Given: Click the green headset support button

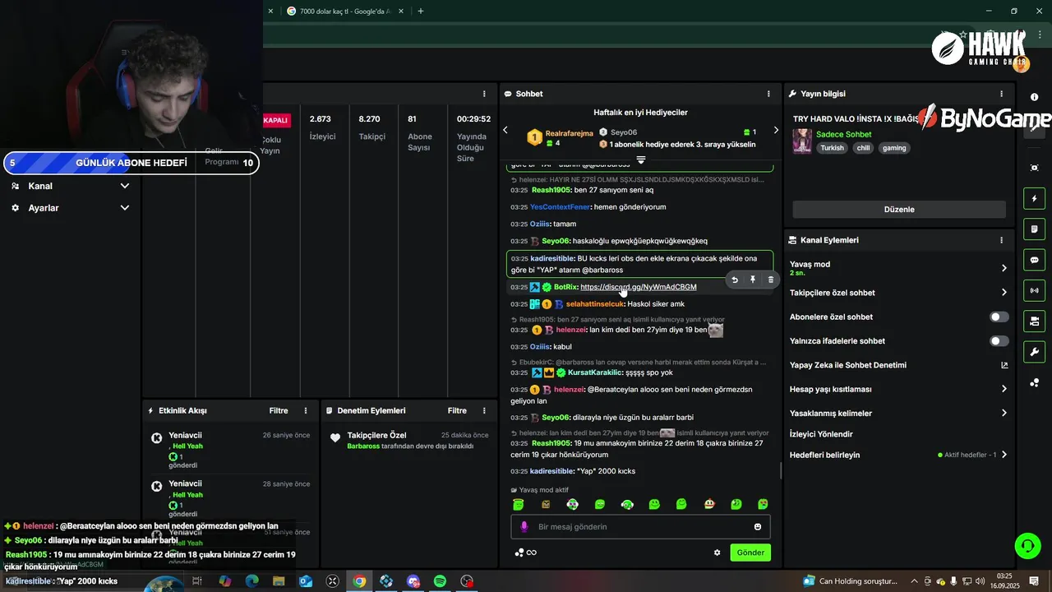Looking at the screenshot, I should (1027, 545).
